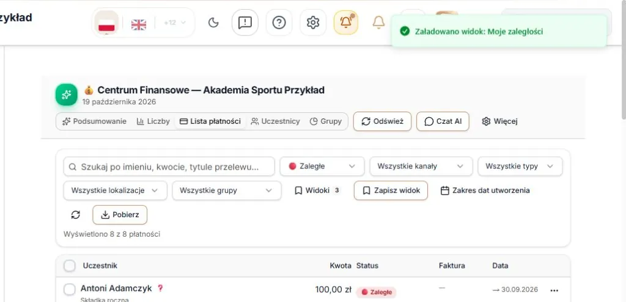Click the plain bell icon

(x=378, y=23)
